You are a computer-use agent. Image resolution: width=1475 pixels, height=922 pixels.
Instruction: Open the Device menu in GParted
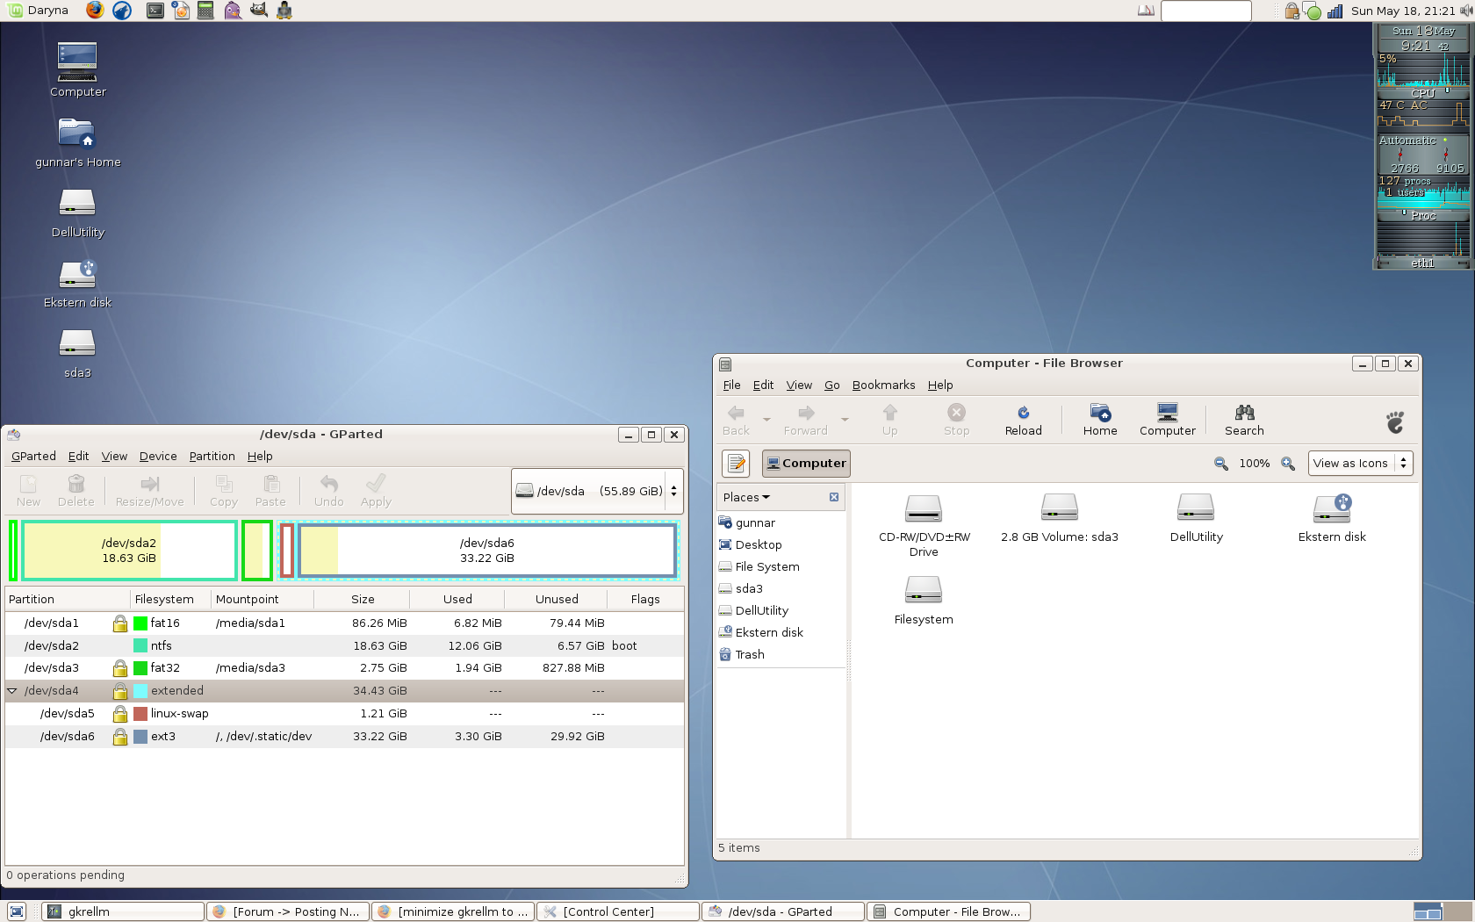[x=158, y=456]
